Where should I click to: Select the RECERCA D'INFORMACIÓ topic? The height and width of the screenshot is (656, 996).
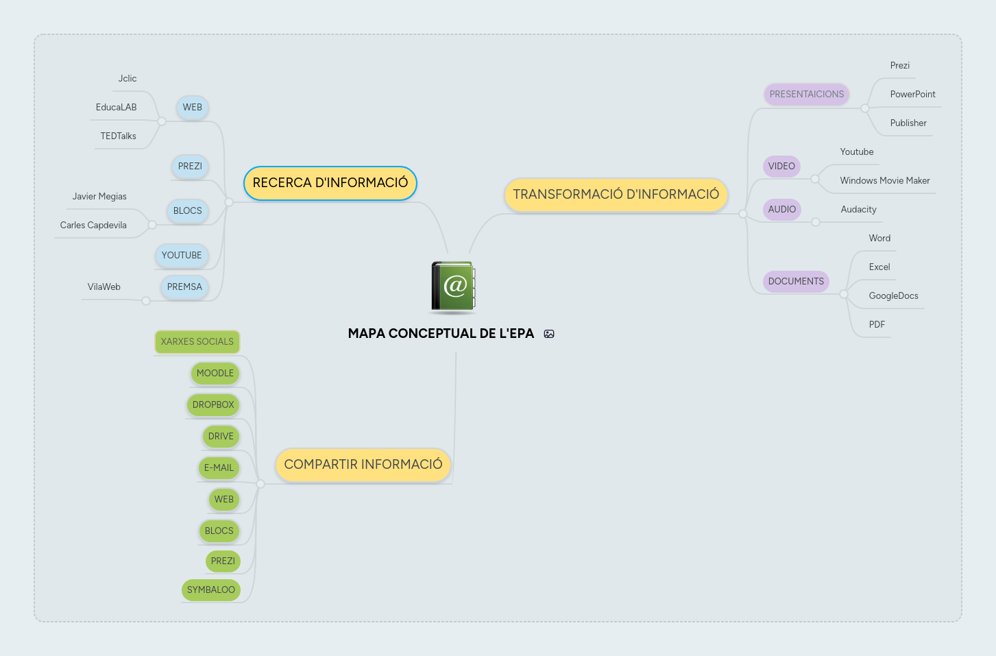tap(330, 183)
